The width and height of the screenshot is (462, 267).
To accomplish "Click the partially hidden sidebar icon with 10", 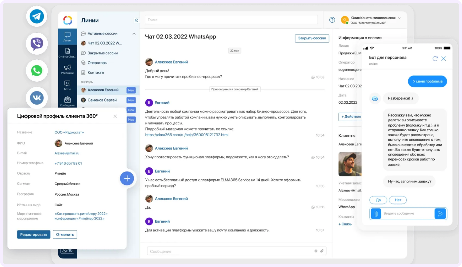I will click(67, 251).
